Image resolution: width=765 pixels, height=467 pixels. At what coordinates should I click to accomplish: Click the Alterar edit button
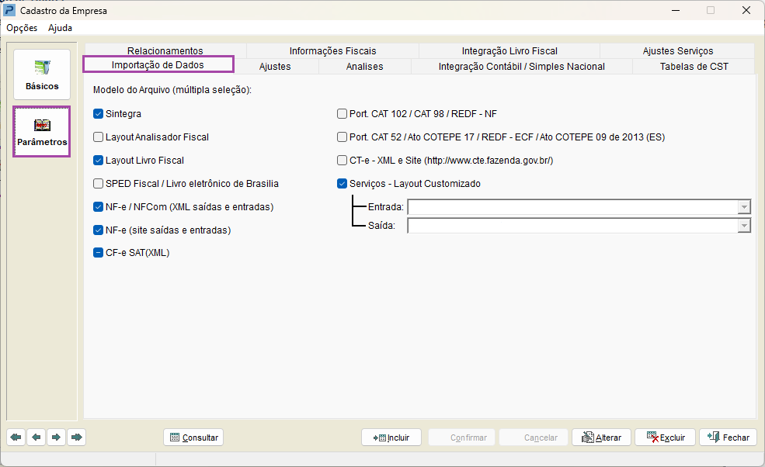[601, 438]
